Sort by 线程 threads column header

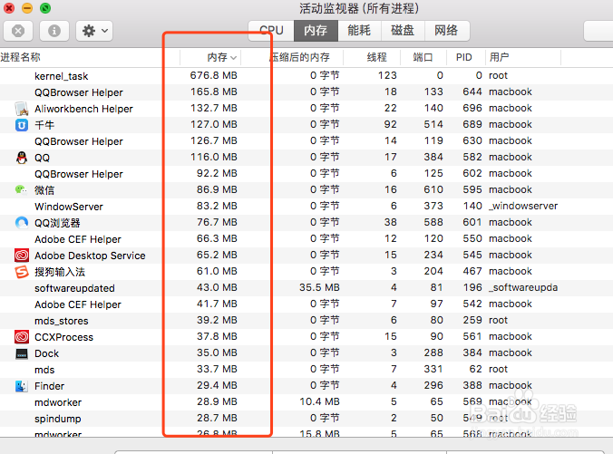[377, 57]
